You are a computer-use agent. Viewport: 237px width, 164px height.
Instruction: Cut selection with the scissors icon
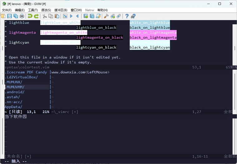44,16
